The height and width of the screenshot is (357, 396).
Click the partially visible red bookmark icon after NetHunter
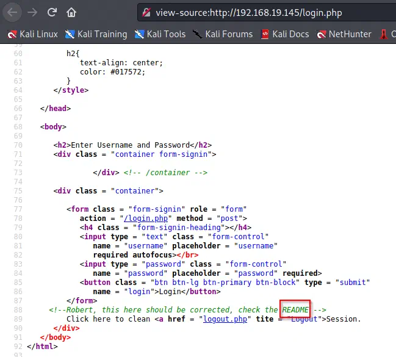(x=384, y=34)
